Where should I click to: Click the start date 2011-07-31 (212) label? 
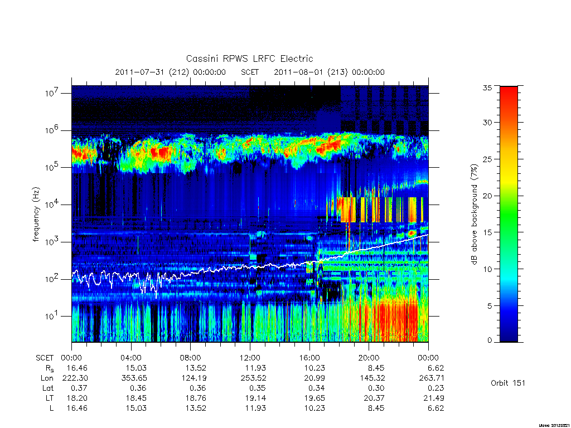(171, 72)
